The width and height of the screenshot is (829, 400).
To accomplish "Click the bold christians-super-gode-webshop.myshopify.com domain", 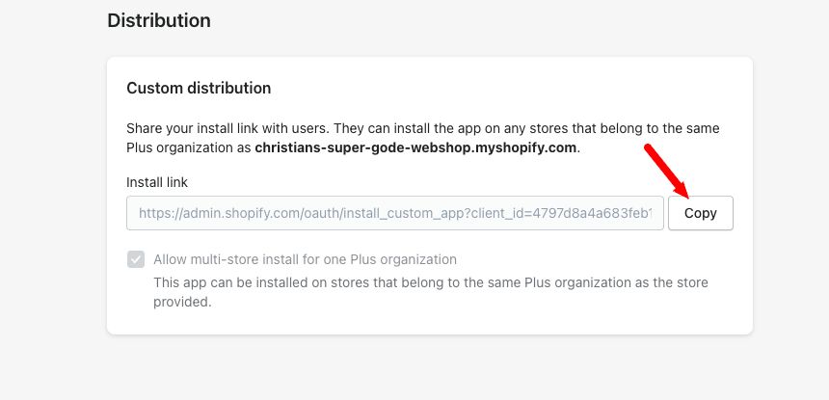I will click(415, 148).
